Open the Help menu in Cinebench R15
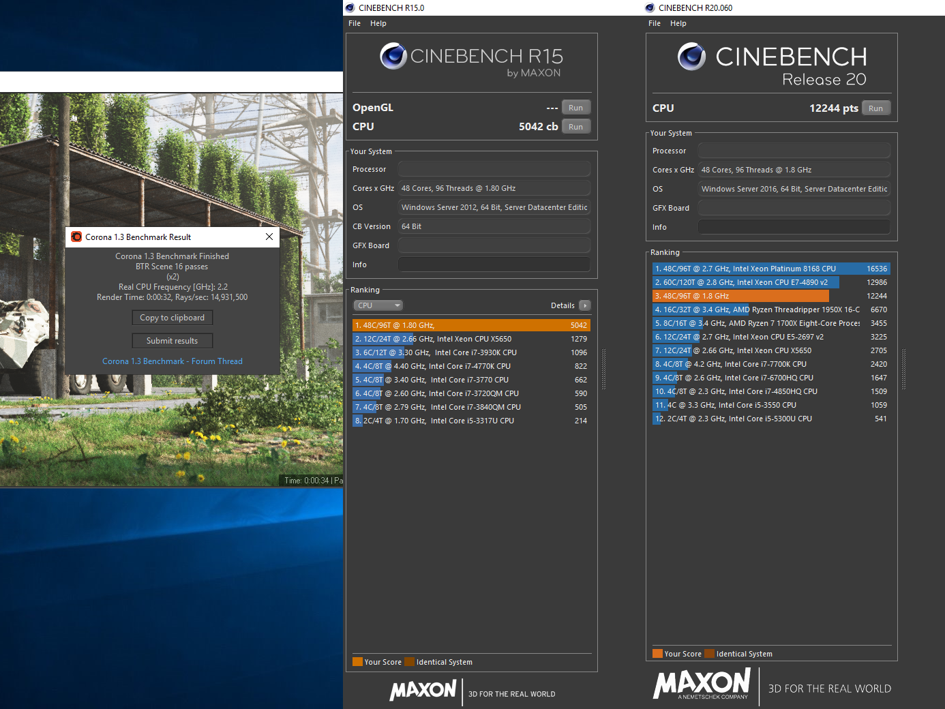 tap(378, 23)
